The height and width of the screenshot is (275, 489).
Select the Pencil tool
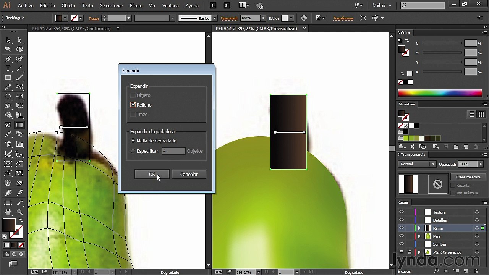(8, 87)
